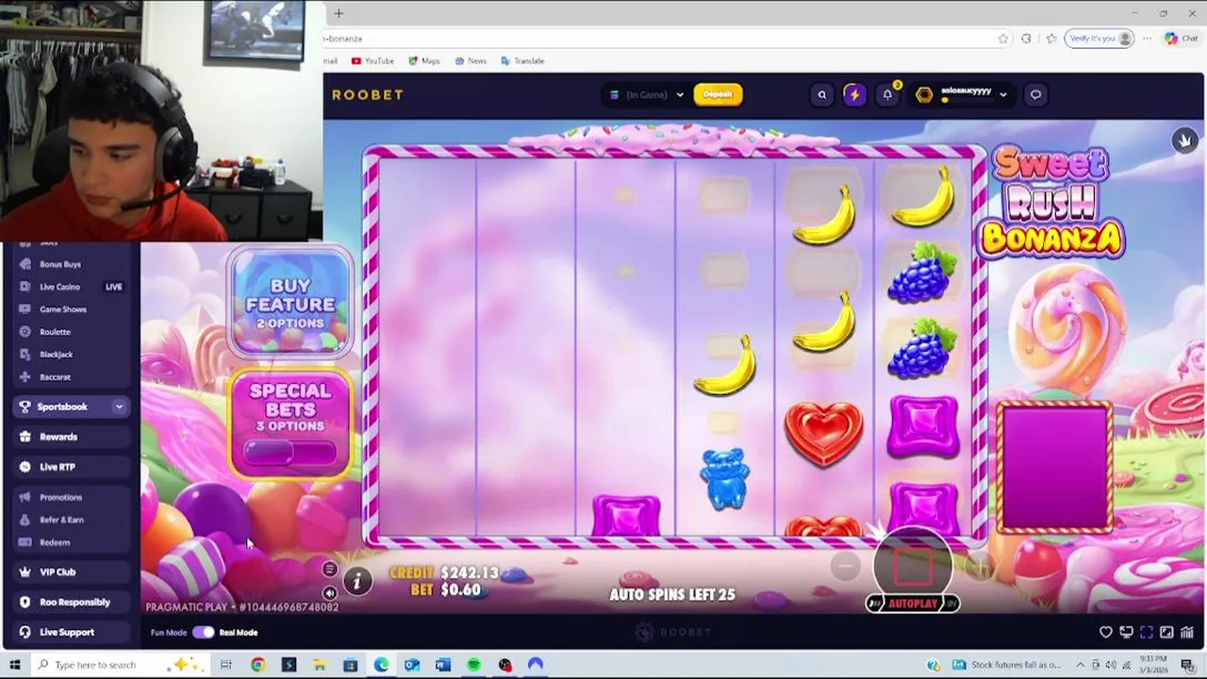Open Refer & Earn in the sidebar
The width and height of the screenshot is (1207, 679).
71,520
